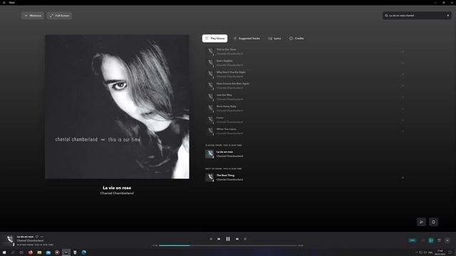The image size is (456, 256).
Task: Collapse now playing with the down chevron
Action: [447, 240]
